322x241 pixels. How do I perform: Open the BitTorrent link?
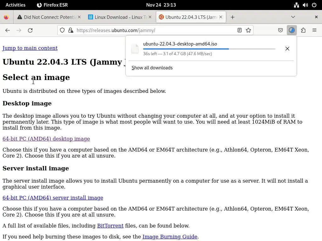[110, 226]
